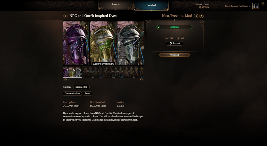Screen dimensions: 267x146
Task: Click the download count cloud icon
Action: pos(167,39)
